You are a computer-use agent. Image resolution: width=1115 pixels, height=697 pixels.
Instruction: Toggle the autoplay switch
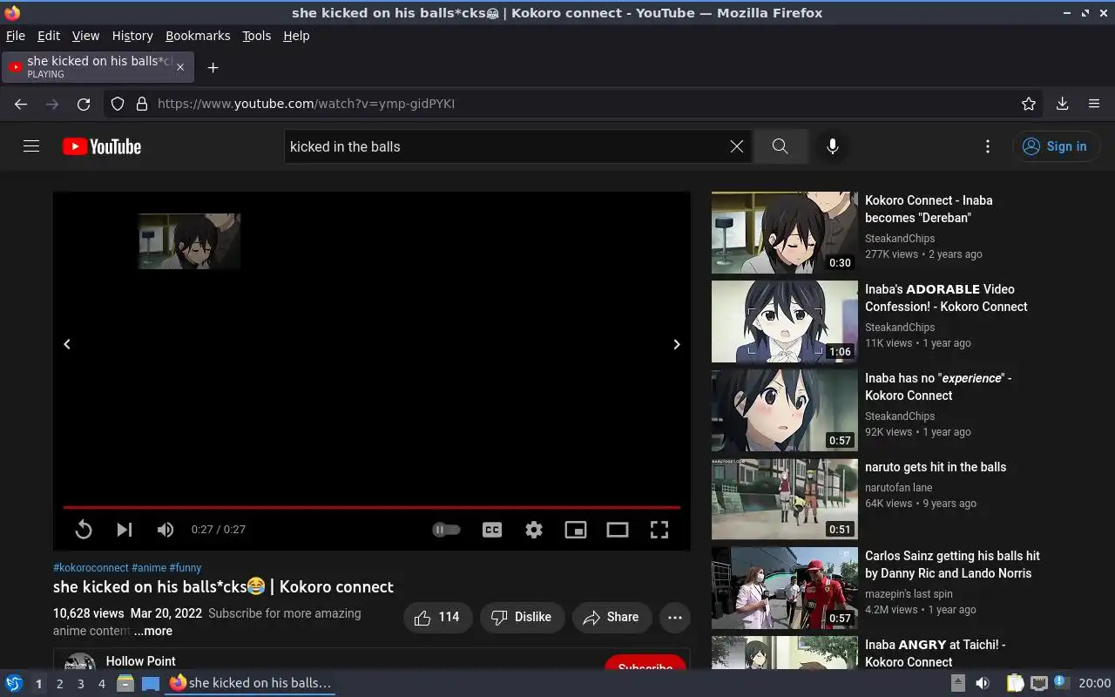[447, 529]
